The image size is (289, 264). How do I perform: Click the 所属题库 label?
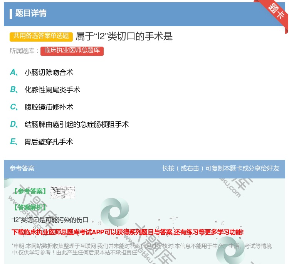(24, 51)
